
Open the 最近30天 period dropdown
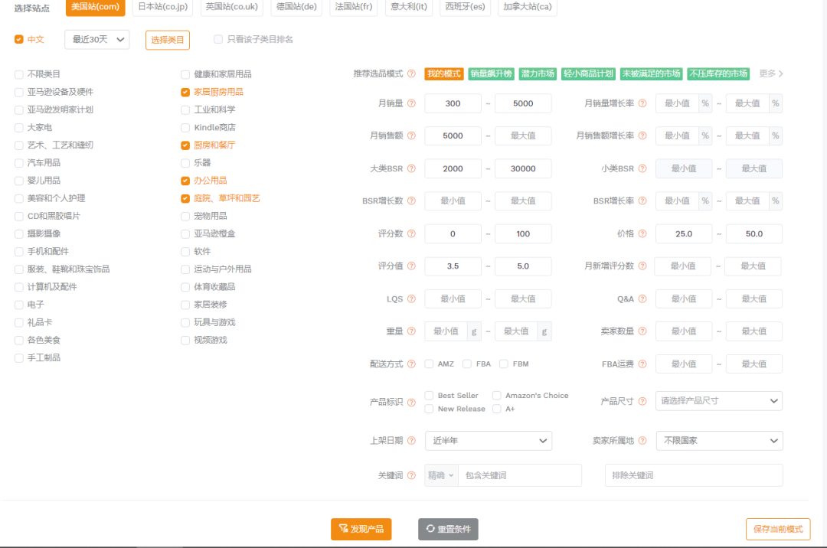(97, 40)
